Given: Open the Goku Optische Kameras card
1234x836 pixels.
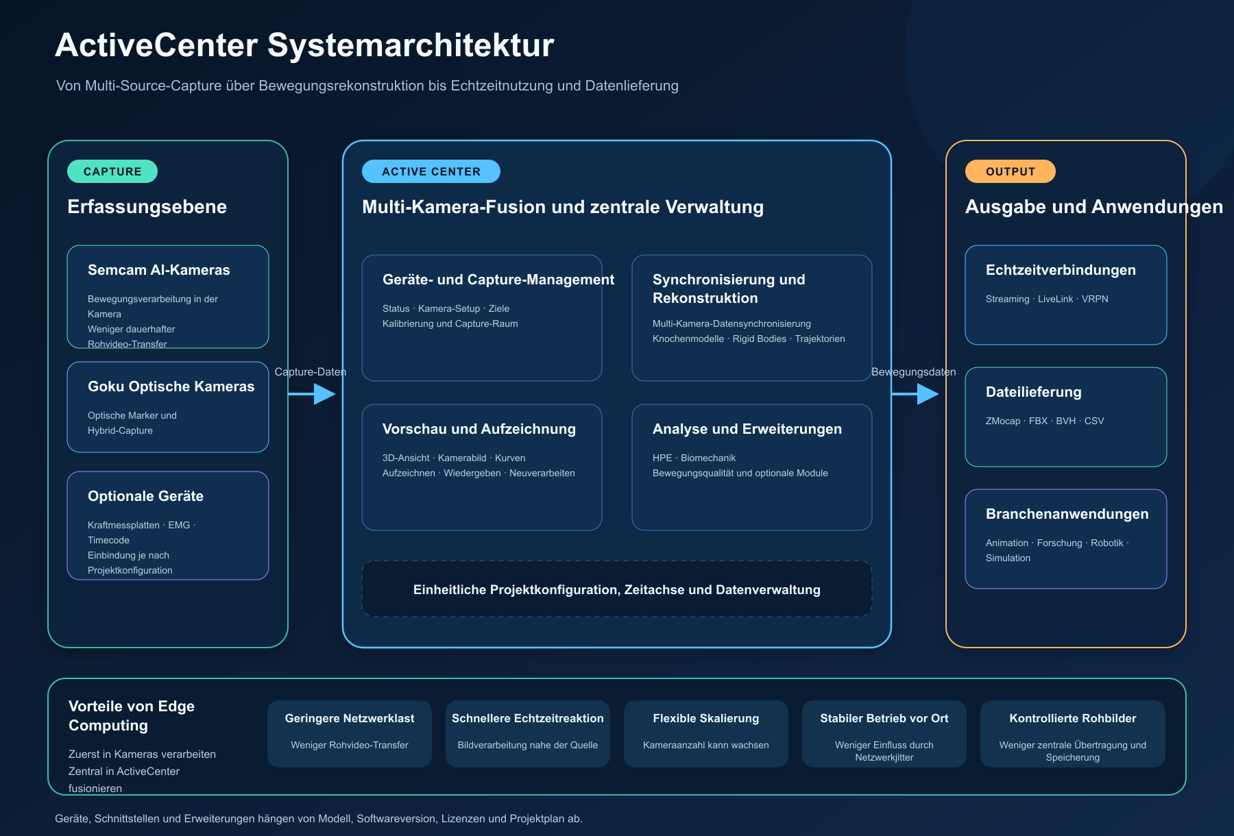Looking at the screenshot, I should point(168,407).
